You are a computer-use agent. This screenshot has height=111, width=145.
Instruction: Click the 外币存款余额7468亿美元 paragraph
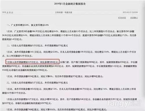point(57,110)
